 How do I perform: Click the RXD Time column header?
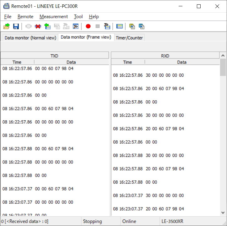(x=127, y=62)
